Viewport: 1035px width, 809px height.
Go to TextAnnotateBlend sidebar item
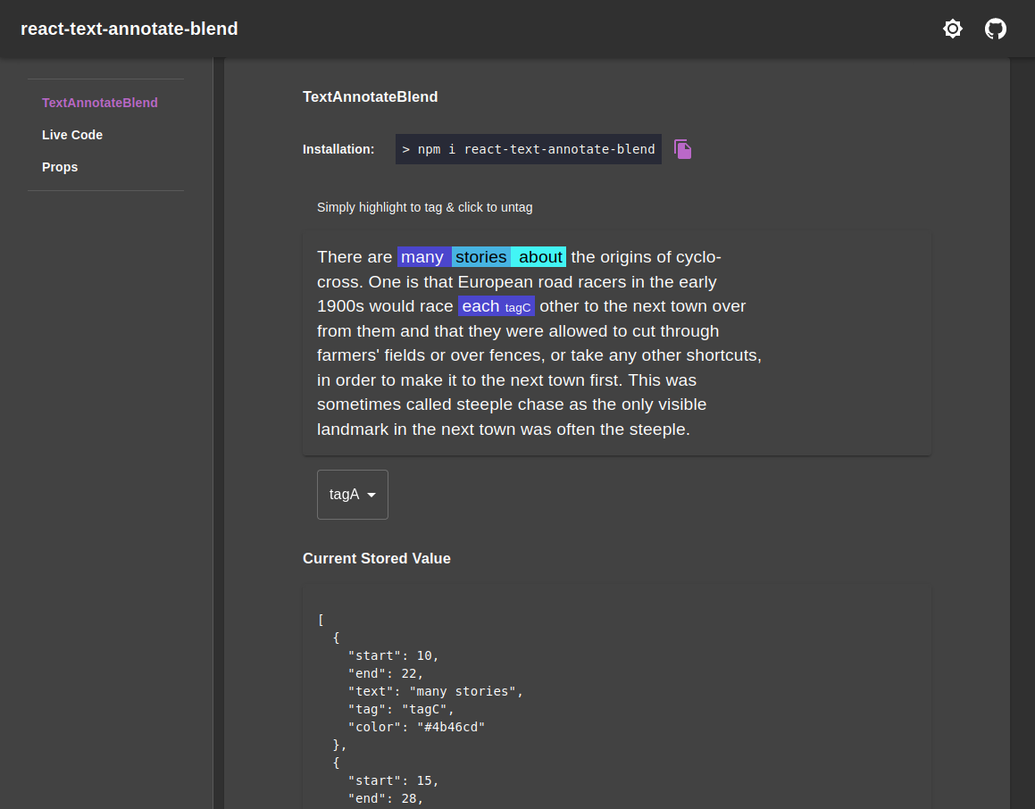coord(100,103)
